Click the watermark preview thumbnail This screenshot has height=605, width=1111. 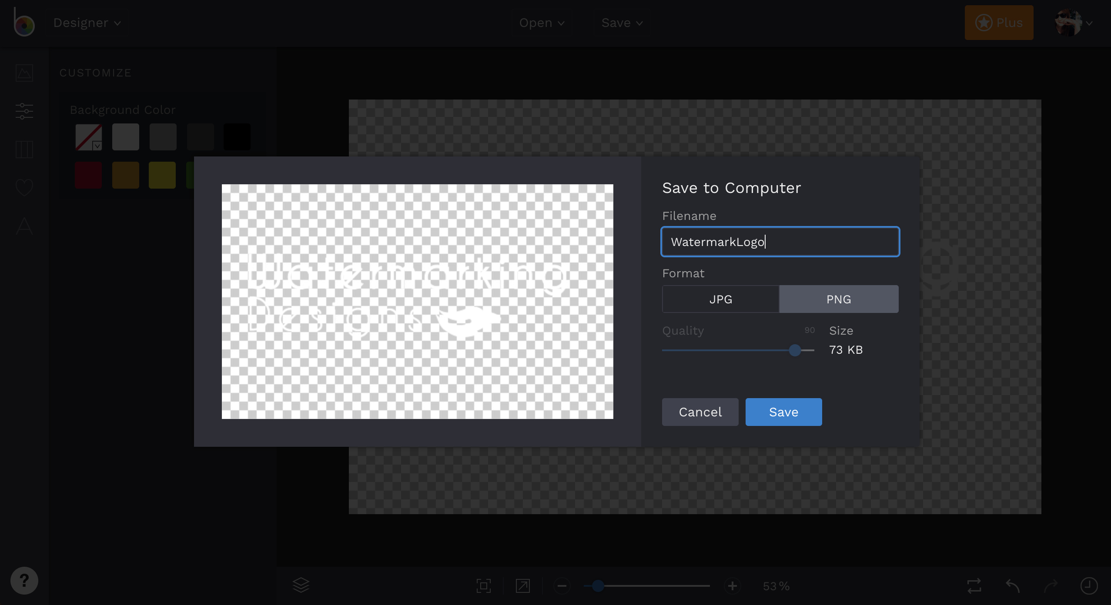(418, 302)
